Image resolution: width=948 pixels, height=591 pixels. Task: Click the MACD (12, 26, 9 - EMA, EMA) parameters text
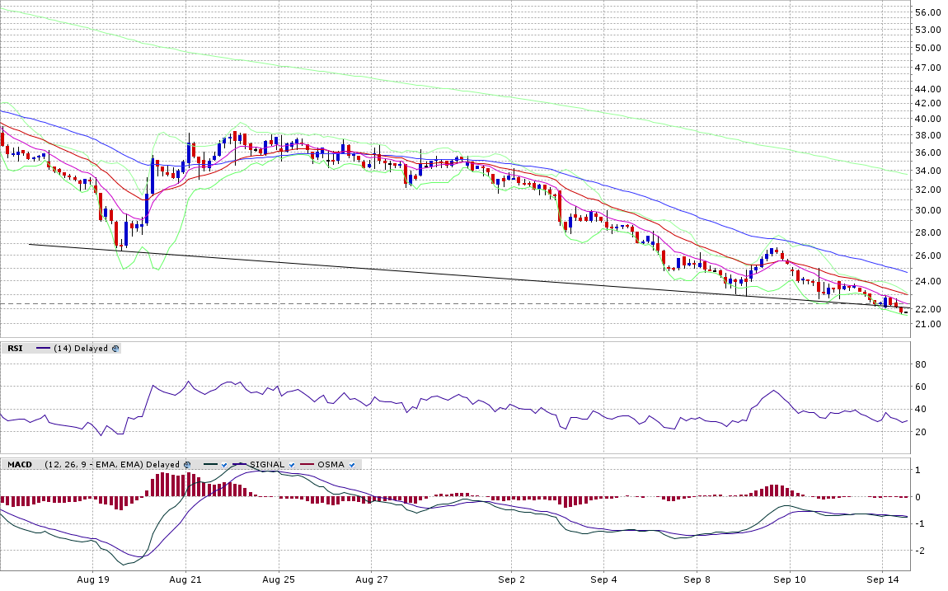[x=93, y=465]
